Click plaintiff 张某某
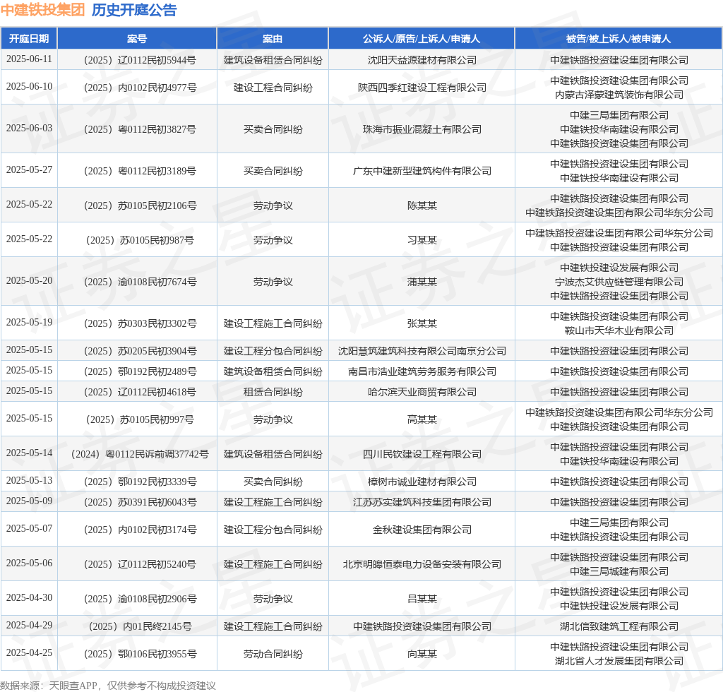This screenshot has height=692, width=723. point(422,323)
